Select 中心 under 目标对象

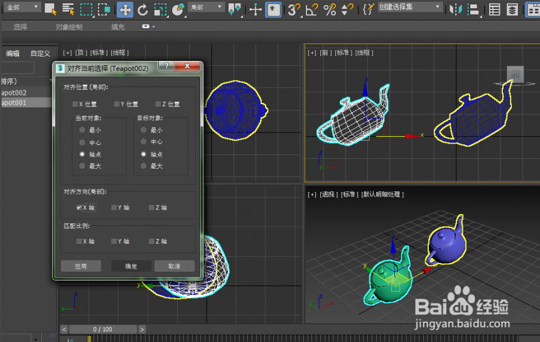pos(144,141)
